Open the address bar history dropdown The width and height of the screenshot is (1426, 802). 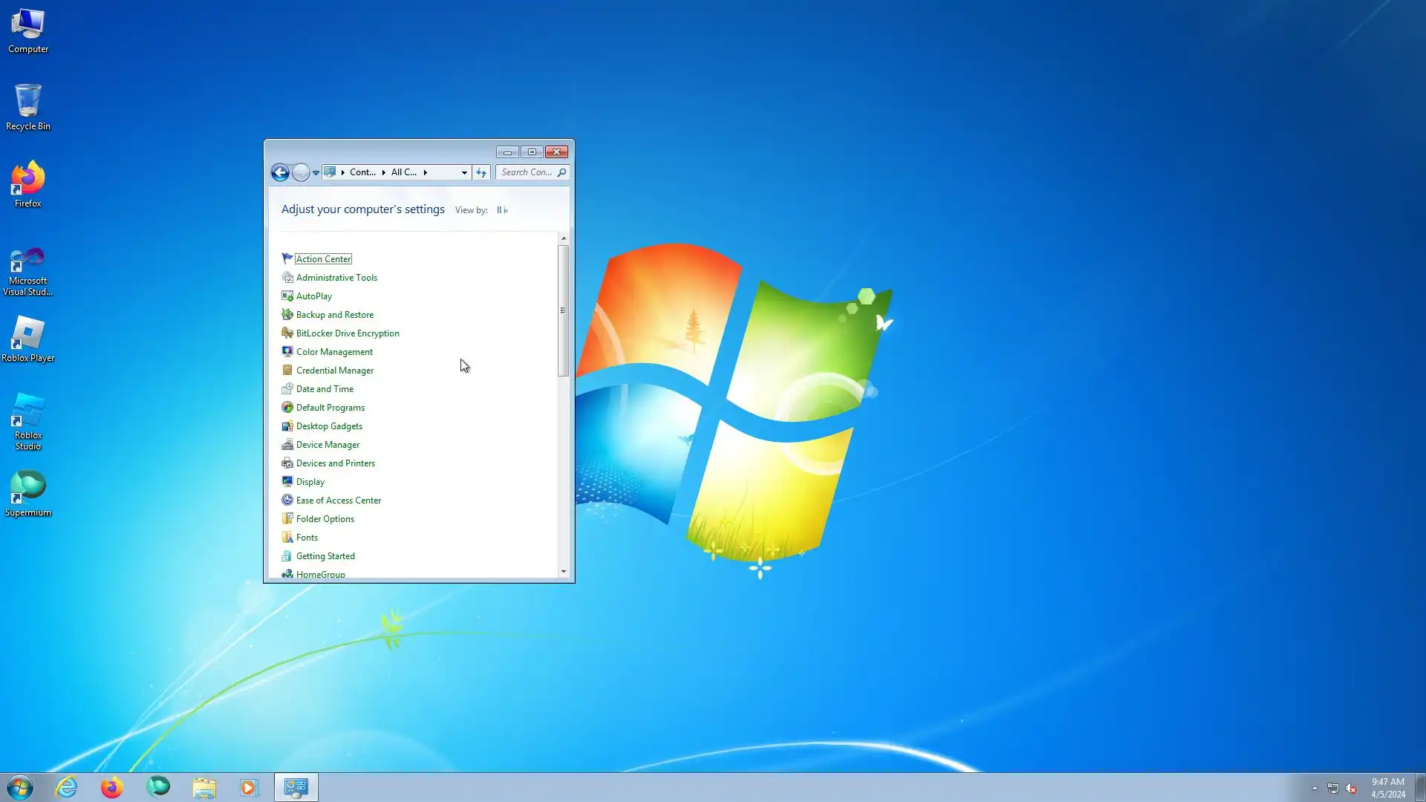point(464,172)
